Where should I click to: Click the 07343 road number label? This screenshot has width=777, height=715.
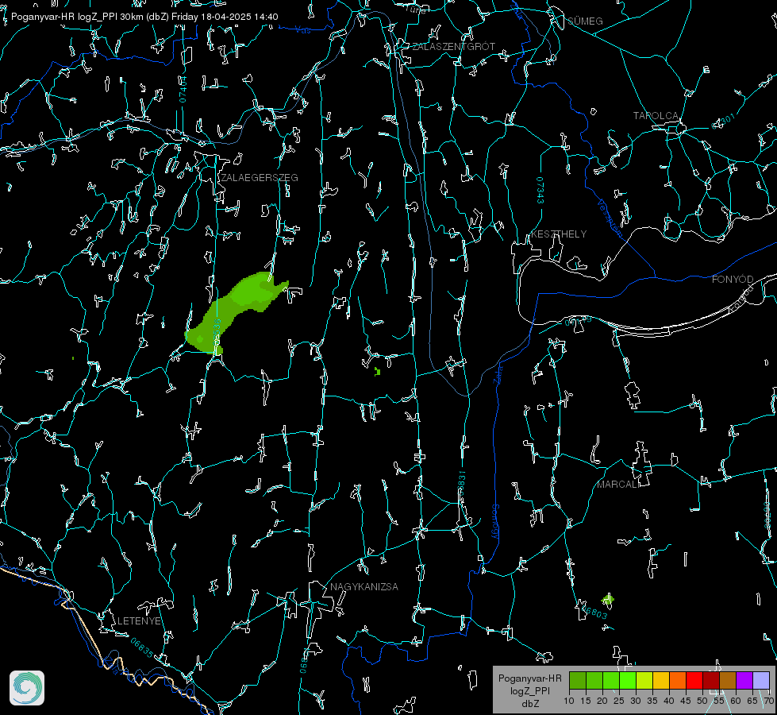[540, 190]
